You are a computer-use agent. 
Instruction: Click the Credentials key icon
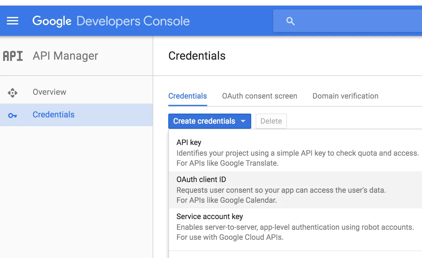coord(13,115)
